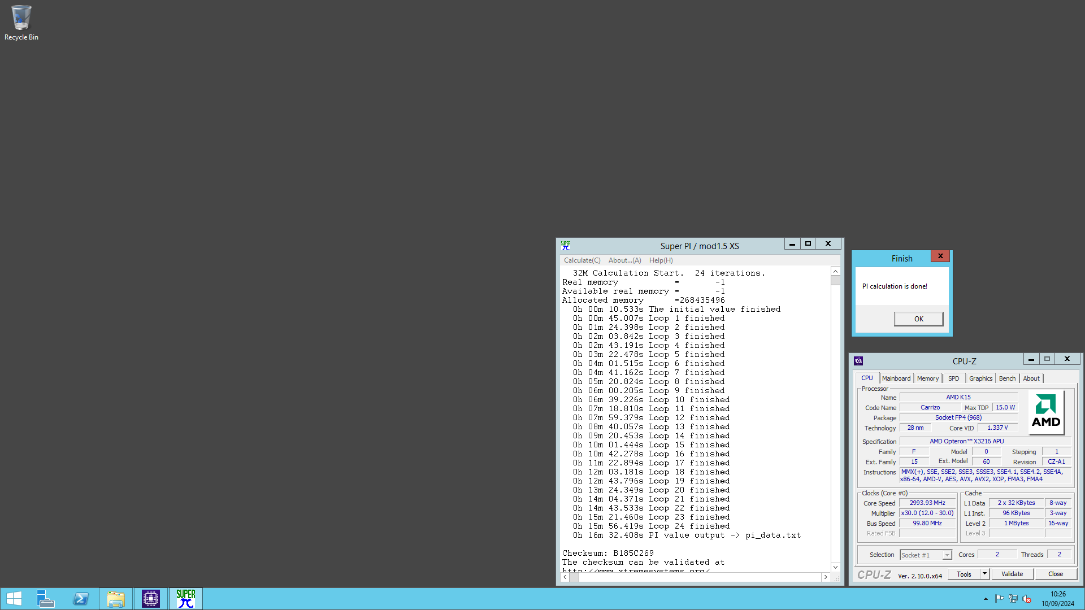The height and width of the screenshot is (610, 1085).
Task: Click the Super PI title bar icon
Action: (566, 246)
